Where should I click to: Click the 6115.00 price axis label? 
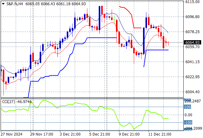(192, 2)
